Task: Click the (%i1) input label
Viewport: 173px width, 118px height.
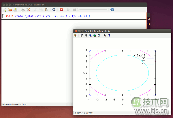Action: (x=10, y=16)
